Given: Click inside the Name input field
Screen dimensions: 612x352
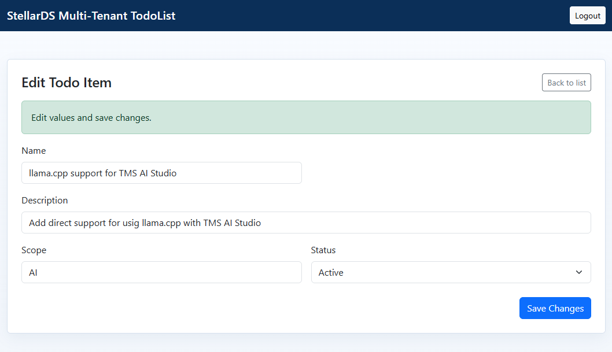Looking at the screenshot, I should pos(161,173).
